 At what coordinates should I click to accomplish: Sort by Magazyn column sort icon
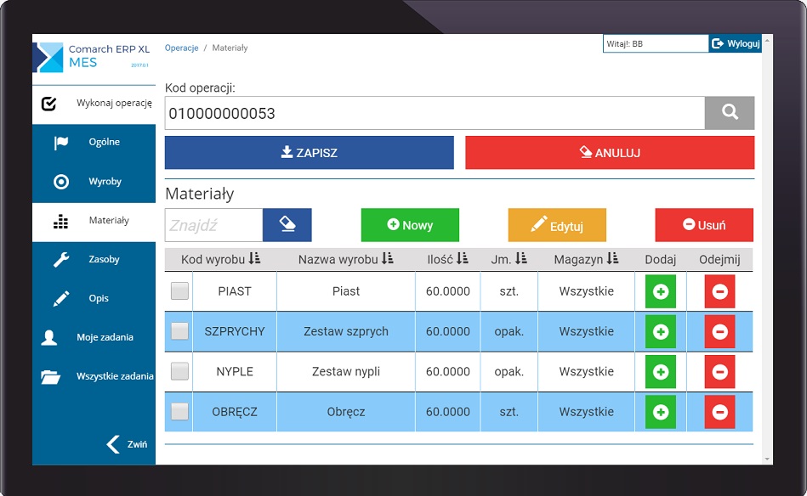point(612,258)
